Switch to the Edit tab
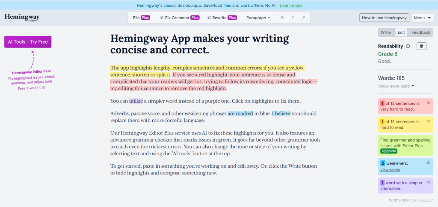438x207 pixels. [x=401, y=33]
